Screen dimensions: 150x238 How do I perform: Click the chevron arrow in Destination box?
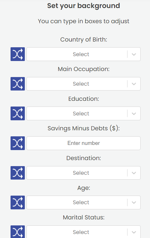[134, 173]
